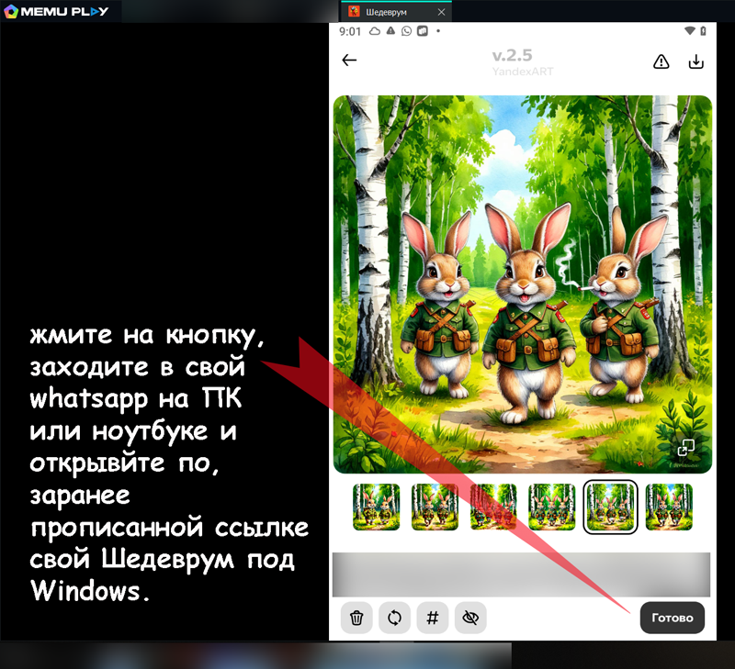Image resolution: width=735 pixels, height=669 pixels.
Task: Regenerate image with the refresh button
Action: [395, 618]
